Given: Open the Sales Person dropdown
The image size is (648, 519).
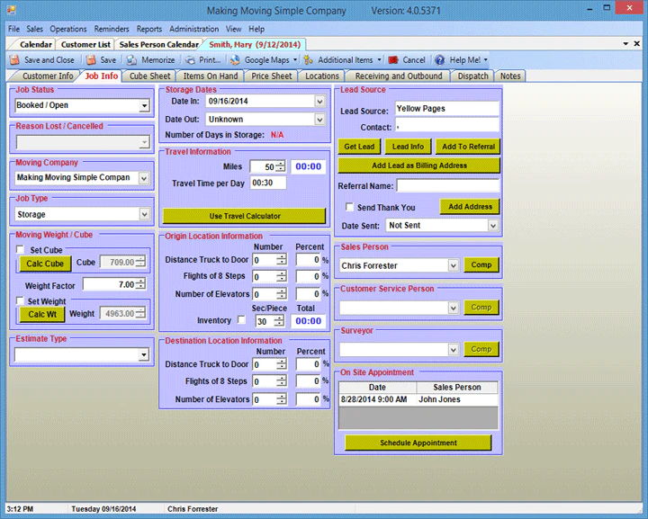Looking at the screenshot, I should 454,265.
